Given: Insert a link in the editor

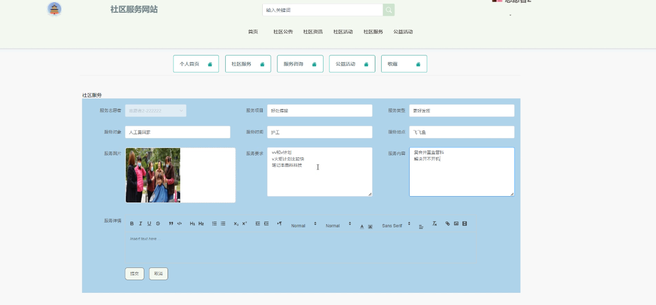Looking at the screenshot, I should (x=448, y=224).
